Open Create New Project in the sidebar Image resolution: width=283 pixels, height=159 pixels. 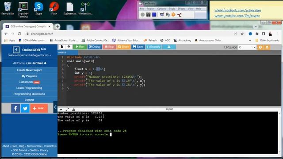pos(29,70)
